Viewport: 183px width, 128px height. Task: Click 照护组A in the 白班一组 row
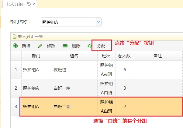pos(31,88)
